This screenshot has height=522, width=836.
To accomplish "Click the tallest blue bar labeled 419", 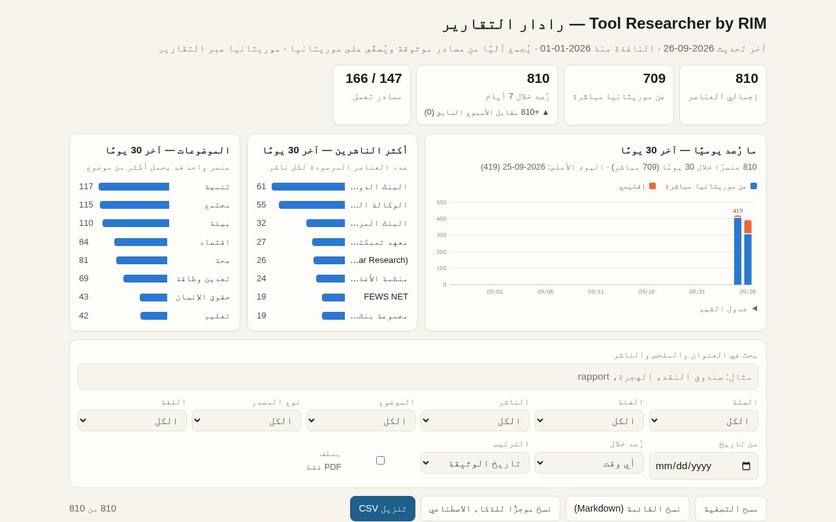I will coord(737,251).
